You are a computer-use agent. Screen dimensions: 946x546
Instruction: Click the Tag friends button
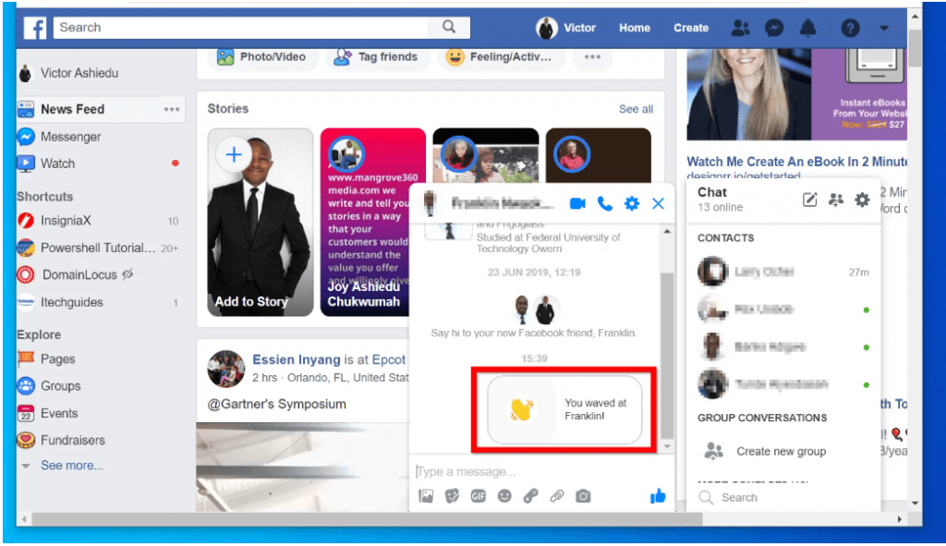click(377, 56)
